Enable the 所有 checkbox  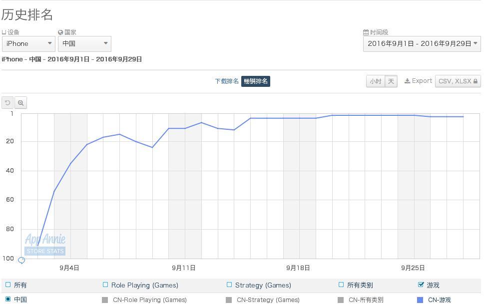pos(8,285)
